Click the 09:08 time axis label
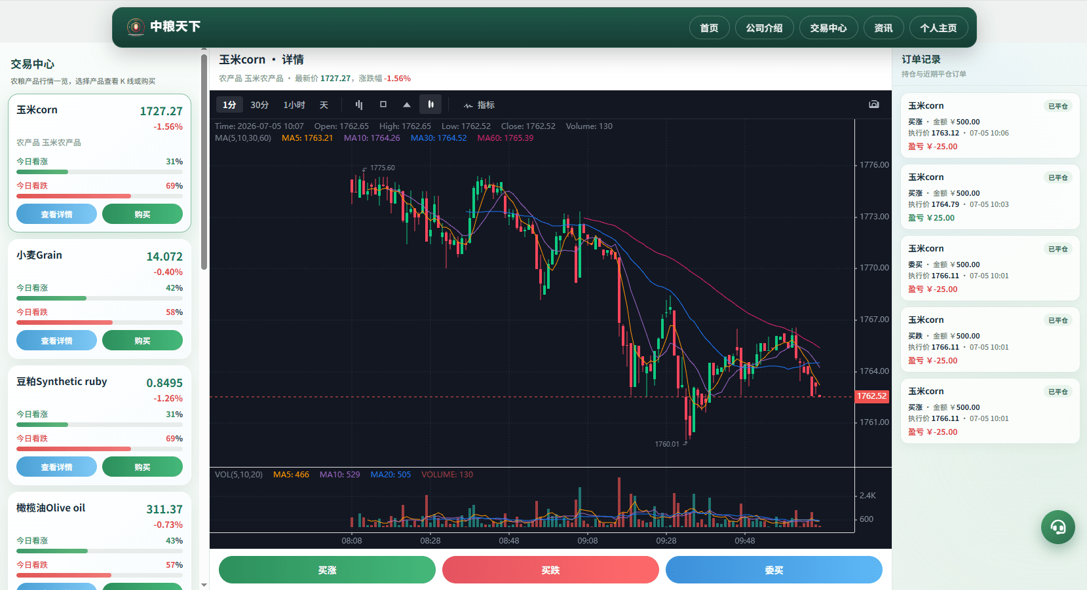Viewport: 1087px width, 590px height. 588,541
